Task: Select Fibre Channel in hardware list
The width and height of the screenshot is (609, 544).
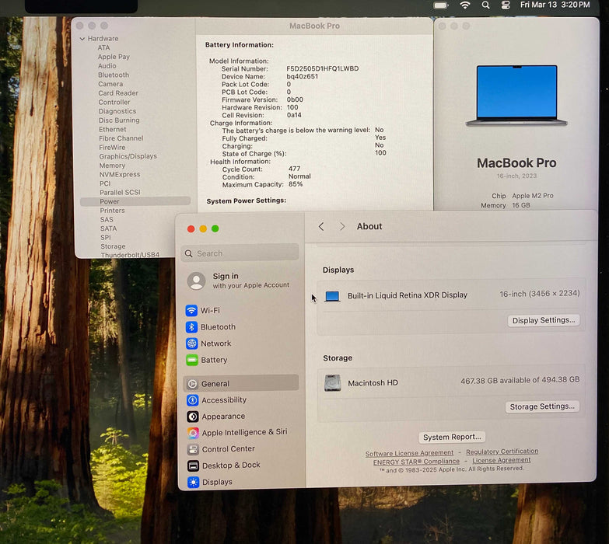Action: pyautogui.click(x=121, y=138)
